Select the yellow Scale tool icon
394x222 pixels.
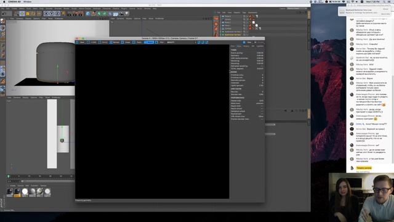pyautogui.click(x=28, y=14)
